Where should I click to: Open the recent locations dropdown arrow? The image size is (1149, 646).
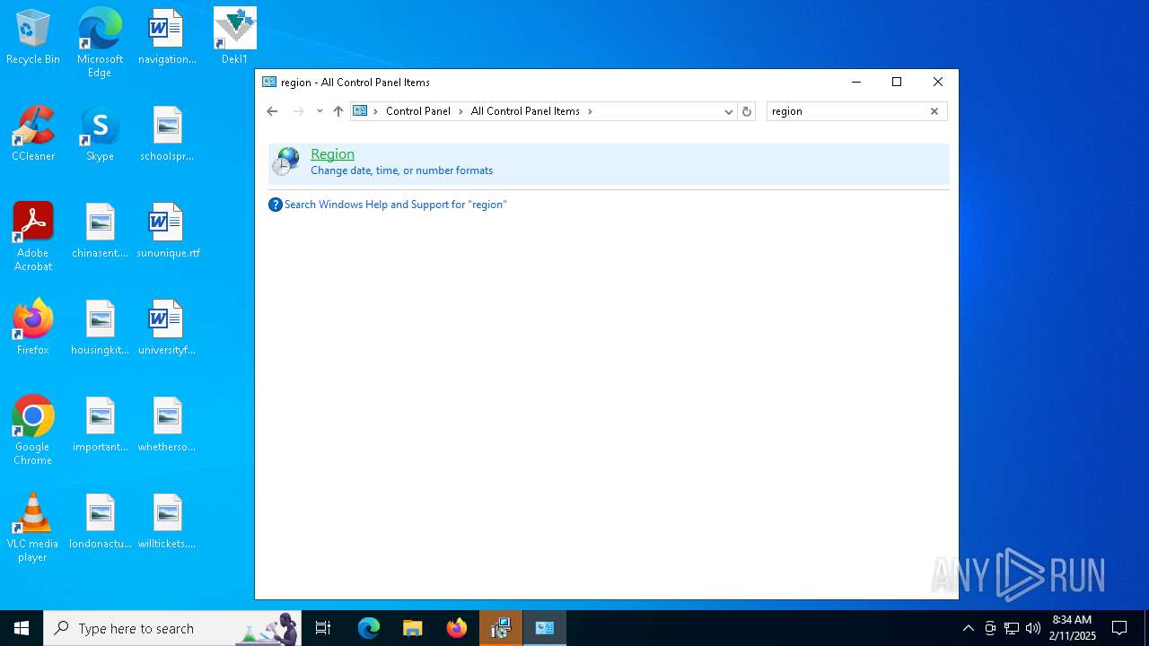320,111
